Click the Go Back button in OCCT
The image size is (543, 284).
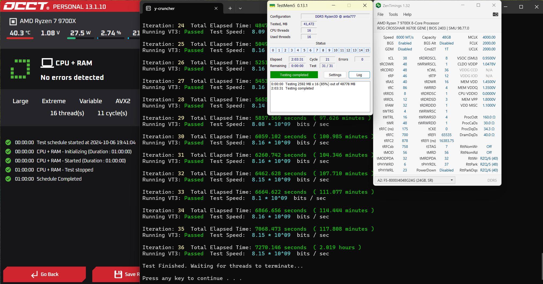pos(45,274)
